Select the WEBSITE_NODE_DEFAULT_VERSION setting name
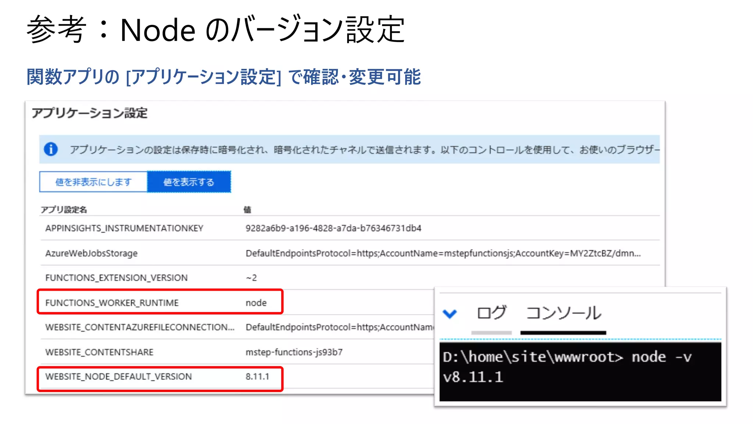Screen dimensions: 753x424 point(118,377)
